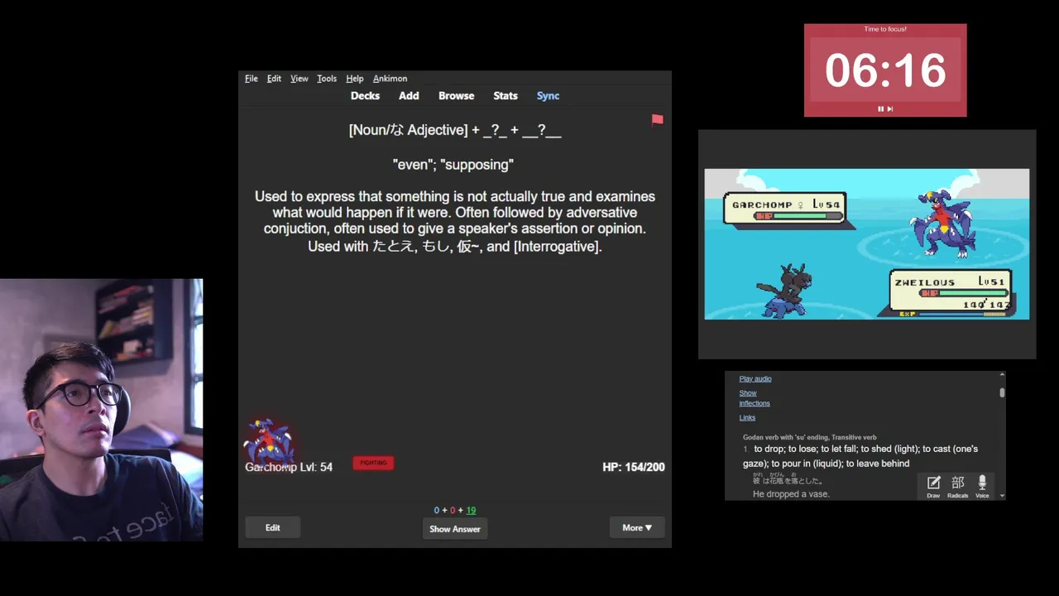Viewport: 1059px width, 596px height.
Task: Click dictionary scrollbar down arrow
Action: [1002, 496]
